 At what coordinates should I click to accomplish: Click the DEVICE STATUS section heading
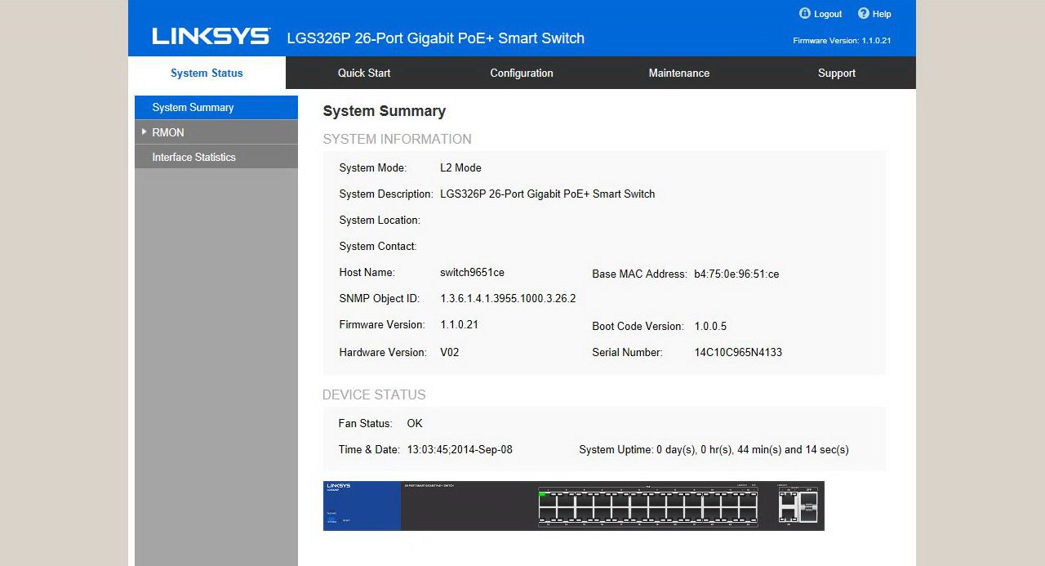point(374,394)
